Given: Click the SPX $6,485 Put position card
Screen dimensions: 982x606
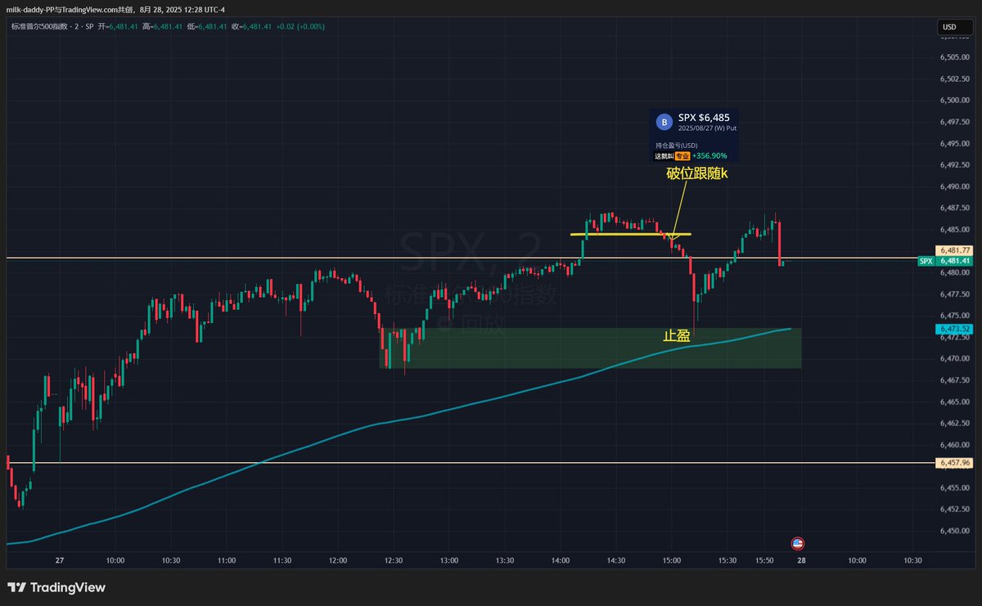Looking at the screenshot, I should point(696,136).
